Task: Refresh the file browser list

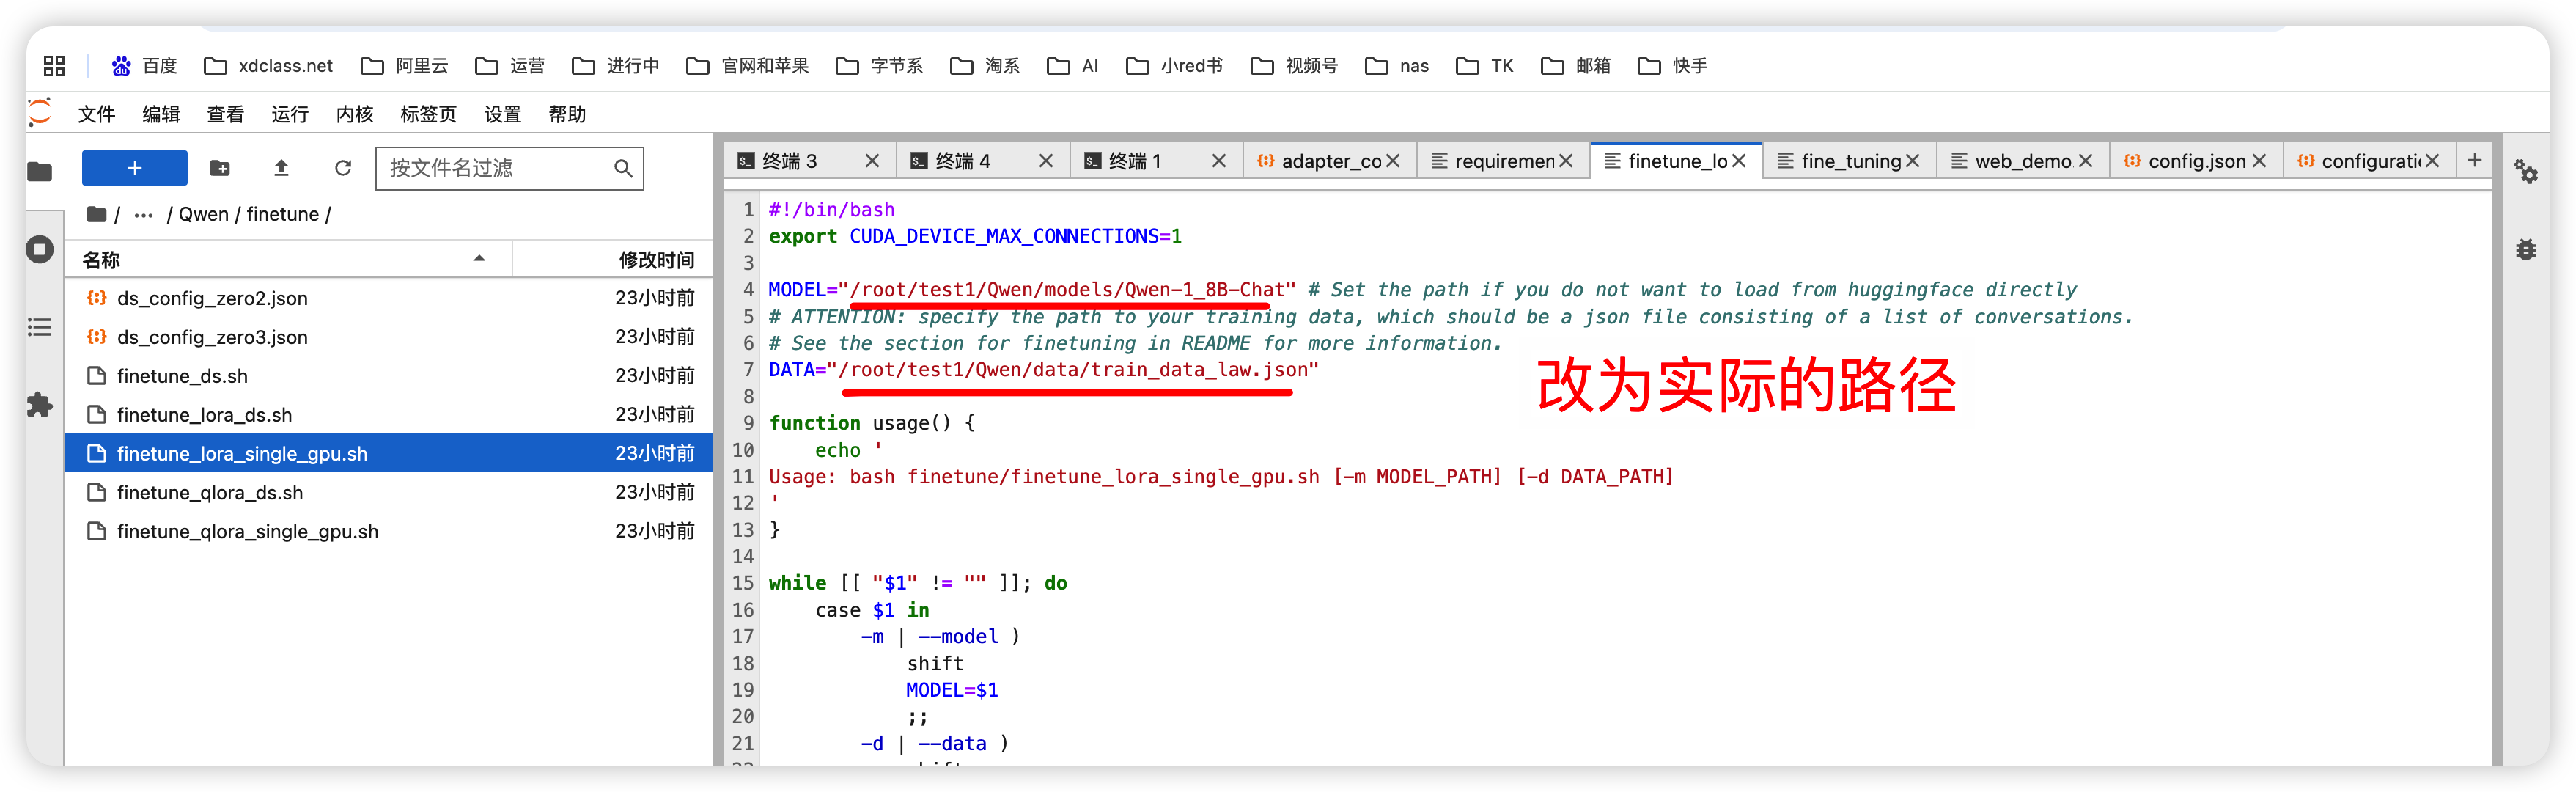Action: (x=343, y=168)
